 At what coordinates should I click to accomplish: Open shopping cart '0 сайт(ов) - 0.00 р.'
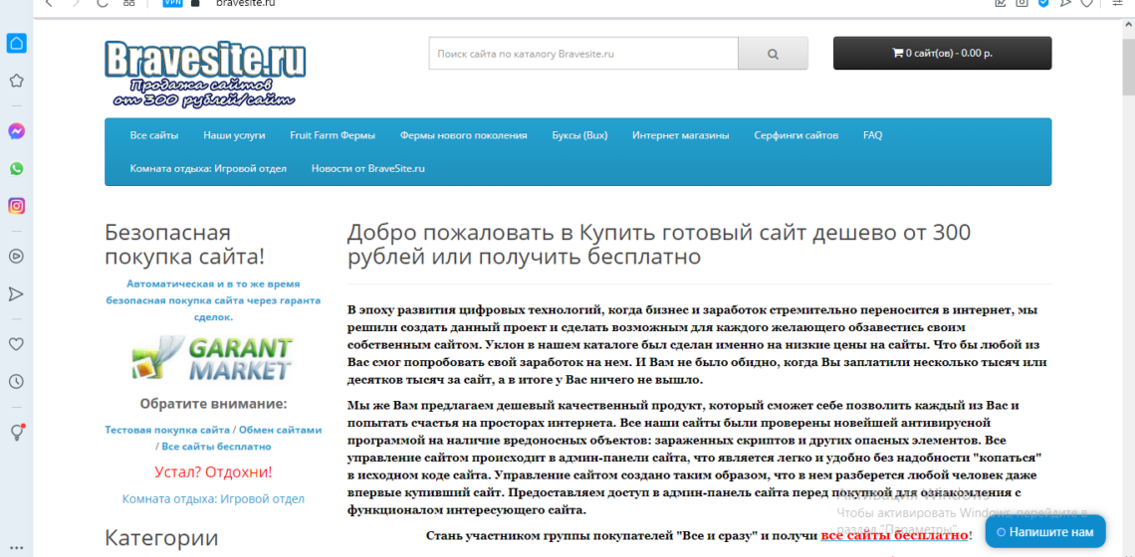[x=942, y=53]
